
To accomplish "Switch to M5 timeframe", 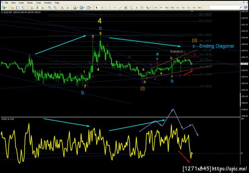I will click(161, 7).
